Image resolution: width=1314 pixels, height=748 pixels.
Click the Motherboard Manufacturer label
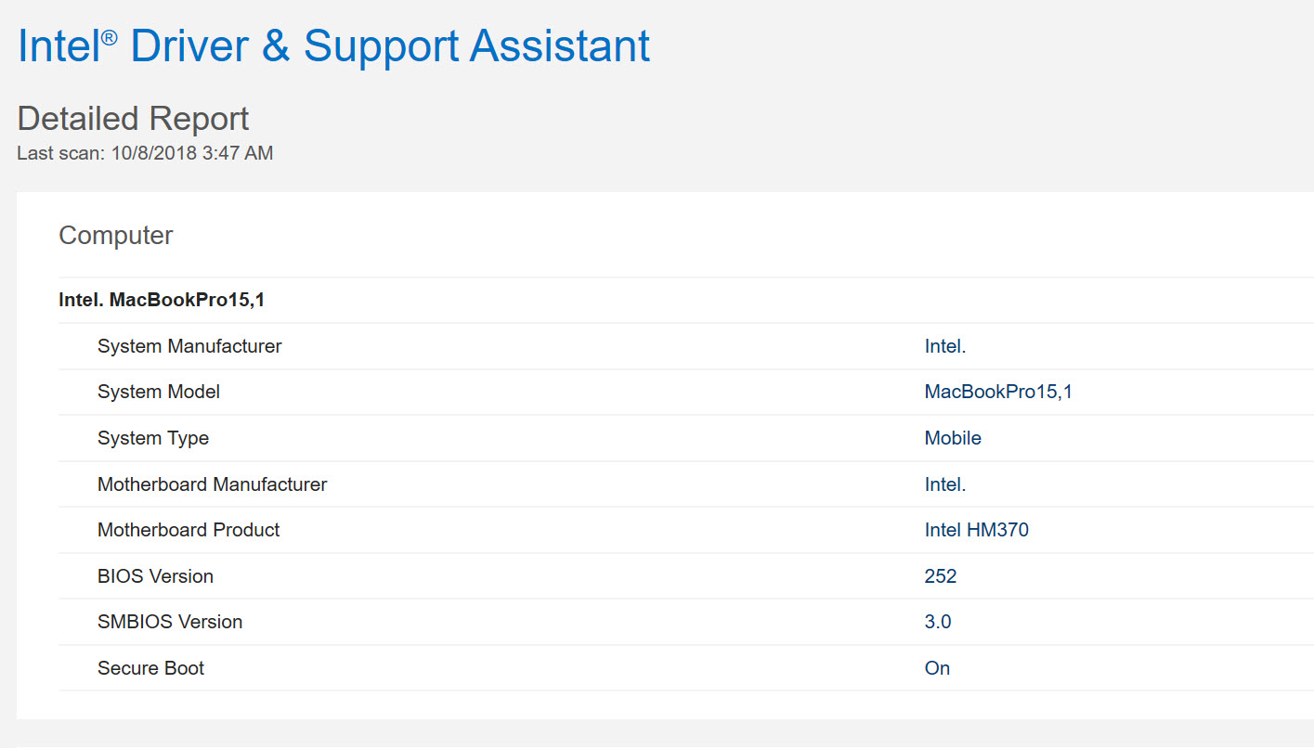click(212, 484)
